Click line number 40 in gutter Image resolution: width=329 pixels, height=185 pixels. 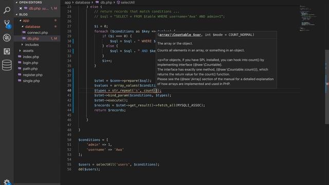(69, 90)
